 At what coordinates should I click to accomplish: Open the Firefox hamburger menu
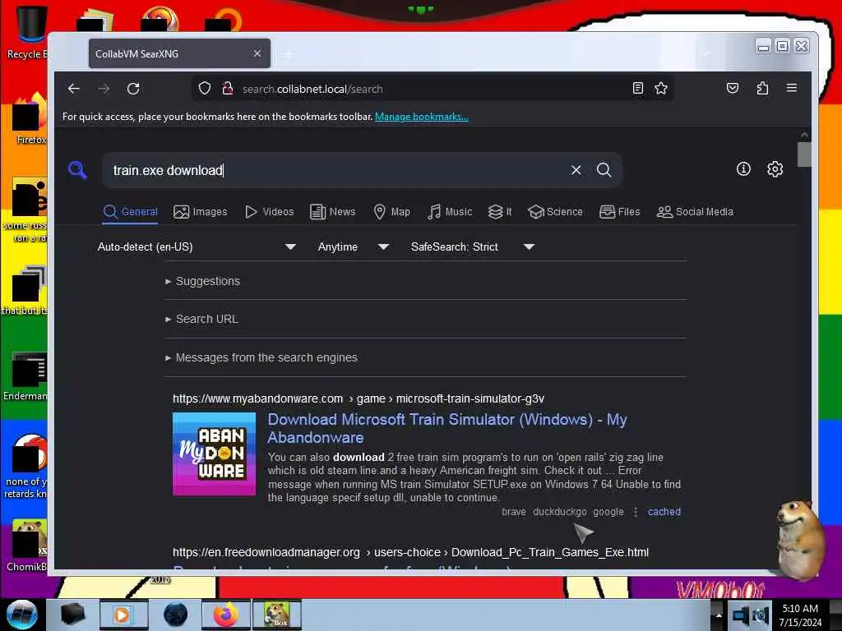click(x=792, y=88)
